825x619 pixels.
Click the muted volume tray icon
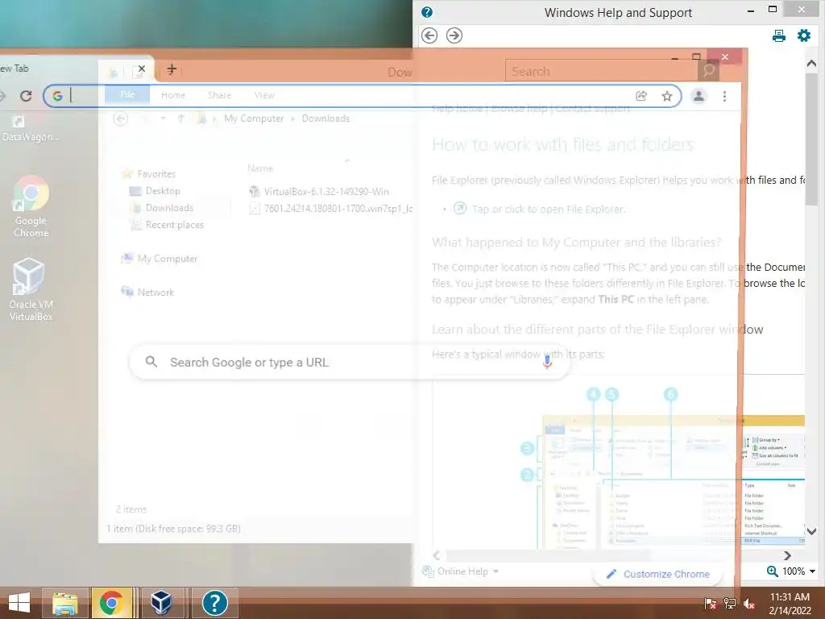pos(750,604)
